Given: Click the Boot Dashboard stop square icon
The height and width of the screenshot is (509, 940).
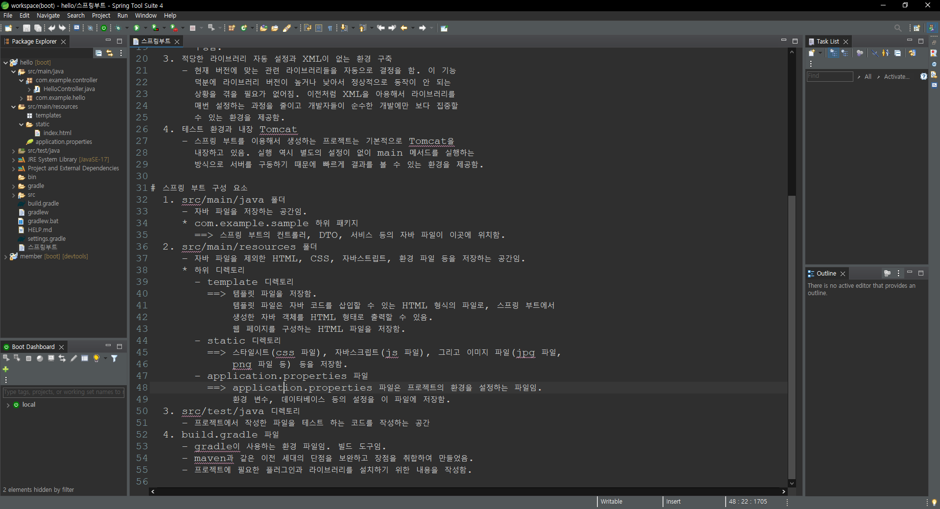Looking at the screenshot, I should tap(28, 358).
